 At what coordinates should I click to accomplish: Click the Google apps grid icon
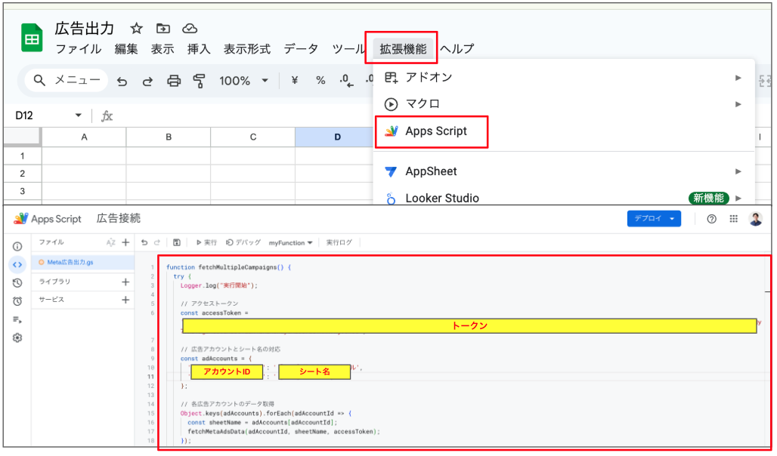pos(733,219)
